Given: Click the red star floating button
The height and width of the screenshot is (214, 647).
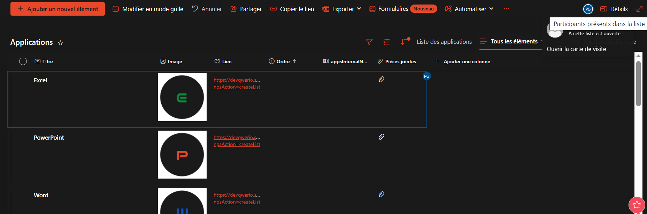Looking at the screenshot, I should 637,205.
